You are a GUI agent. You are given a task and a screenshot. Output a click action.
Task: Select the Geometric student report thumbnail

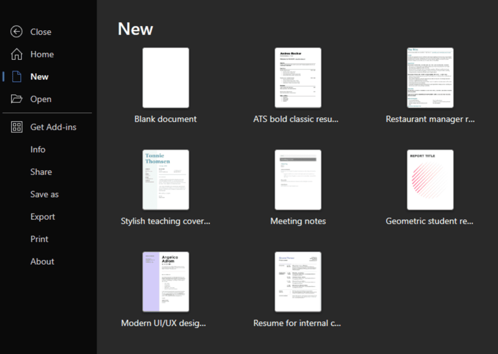430,179
